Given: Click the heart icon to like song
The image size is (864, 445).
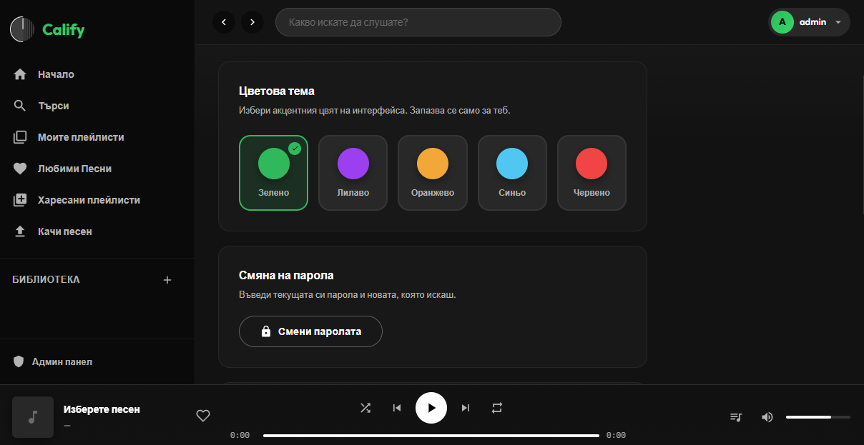Looking at the screenshot, I should click(203, 416).
